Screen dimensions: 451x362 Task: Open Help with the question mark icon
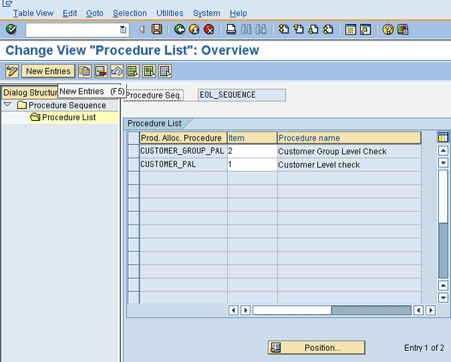(x=388, y=29)
